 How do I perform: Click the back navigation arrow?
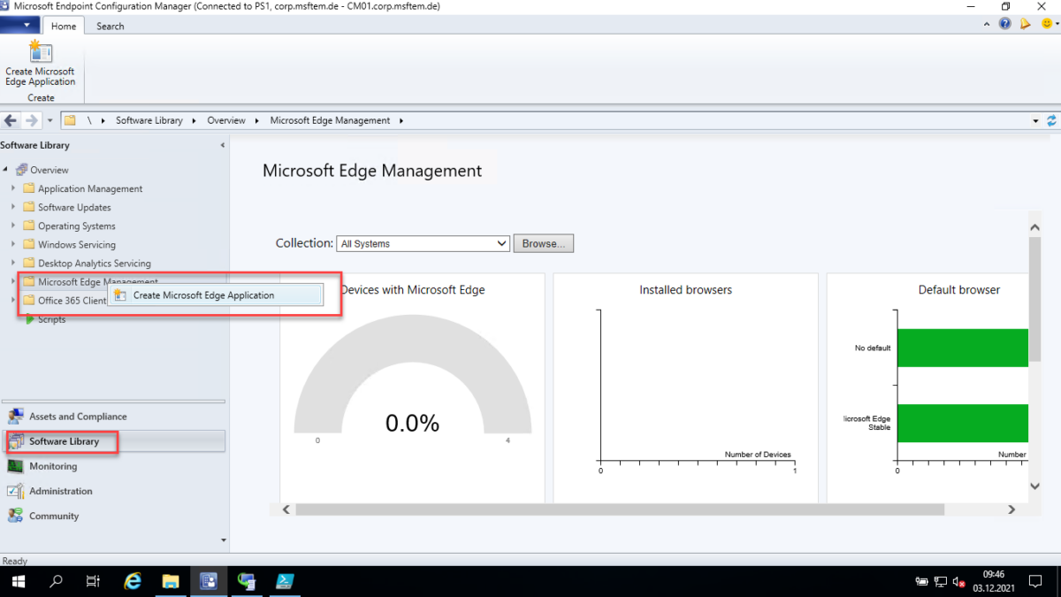9,120
